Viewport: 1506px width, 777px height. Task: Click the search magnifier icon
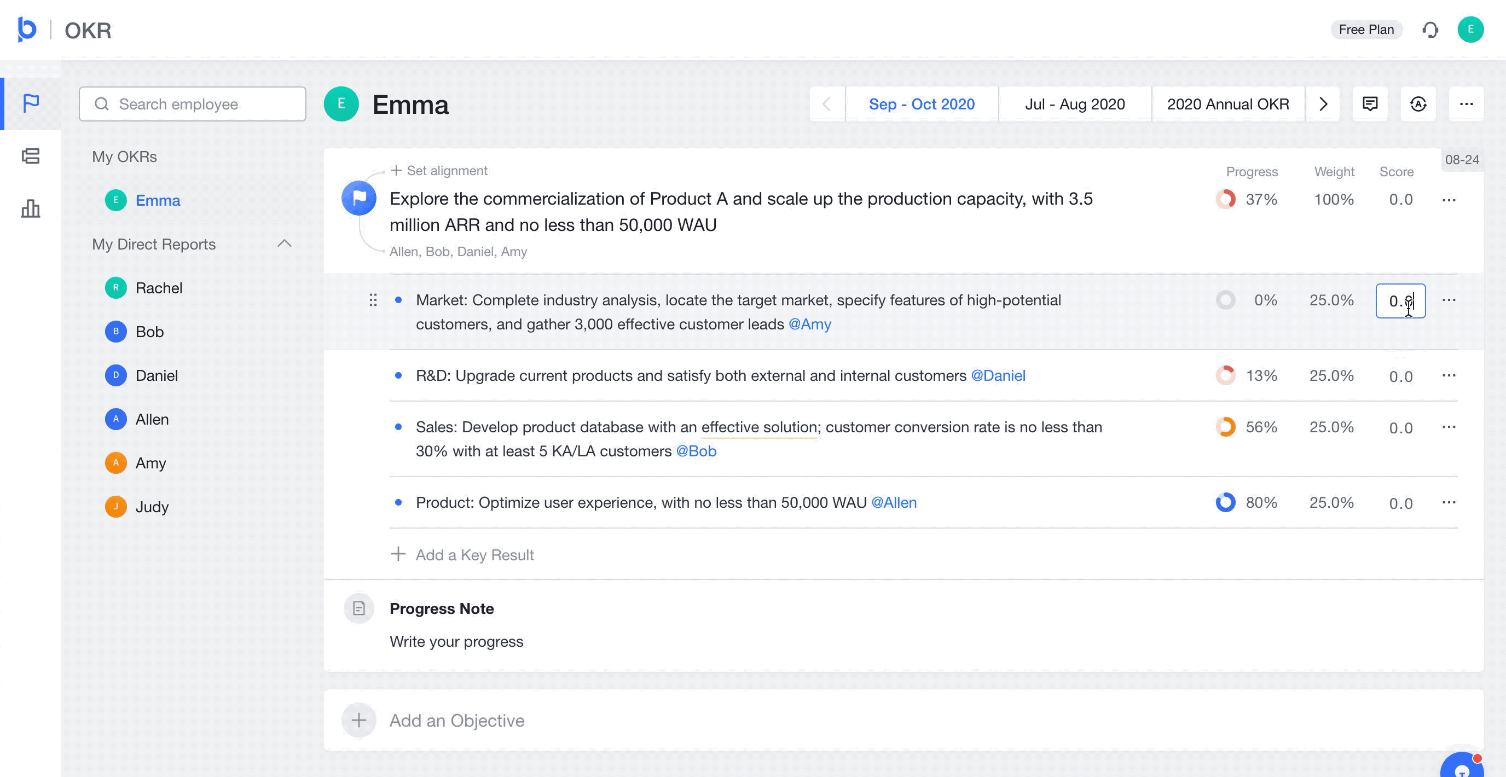click(x=102, y=104)
